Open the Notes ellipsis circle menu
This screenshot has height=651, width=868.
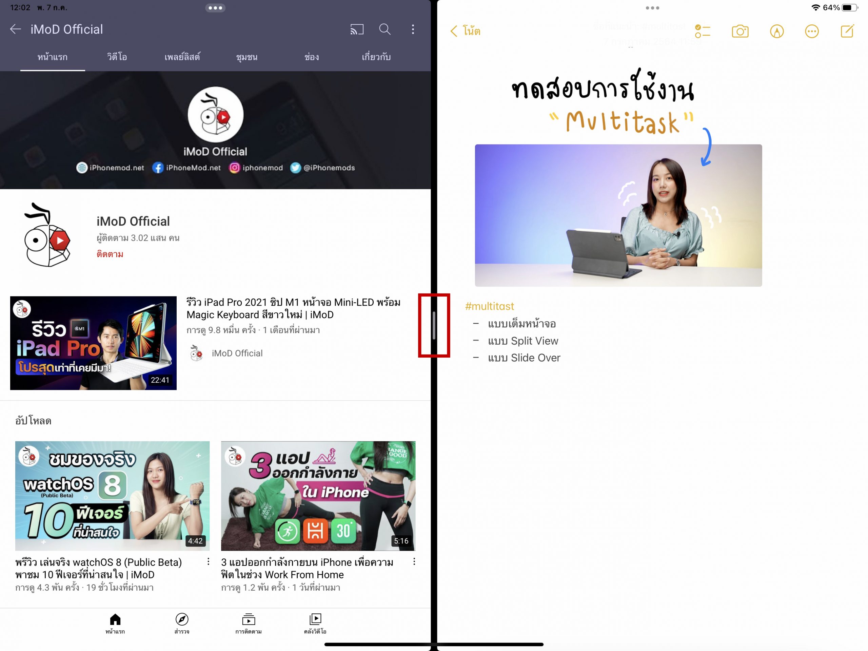[811, 32]
